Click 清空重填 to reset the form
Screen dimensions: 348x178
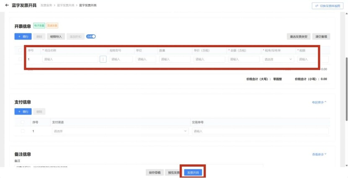pyautogui.click(x=322, y=37)
